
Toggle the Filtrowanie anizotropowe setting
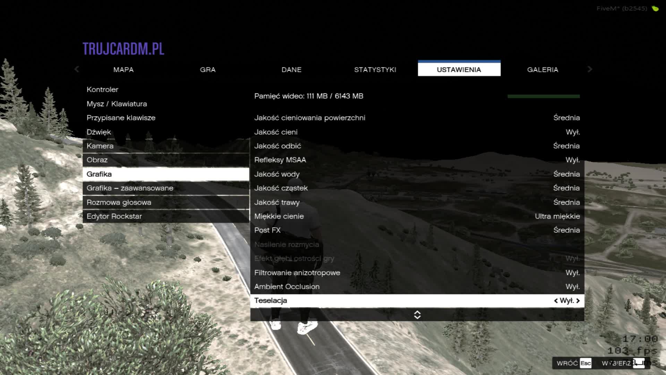click(x=572, y=273)
